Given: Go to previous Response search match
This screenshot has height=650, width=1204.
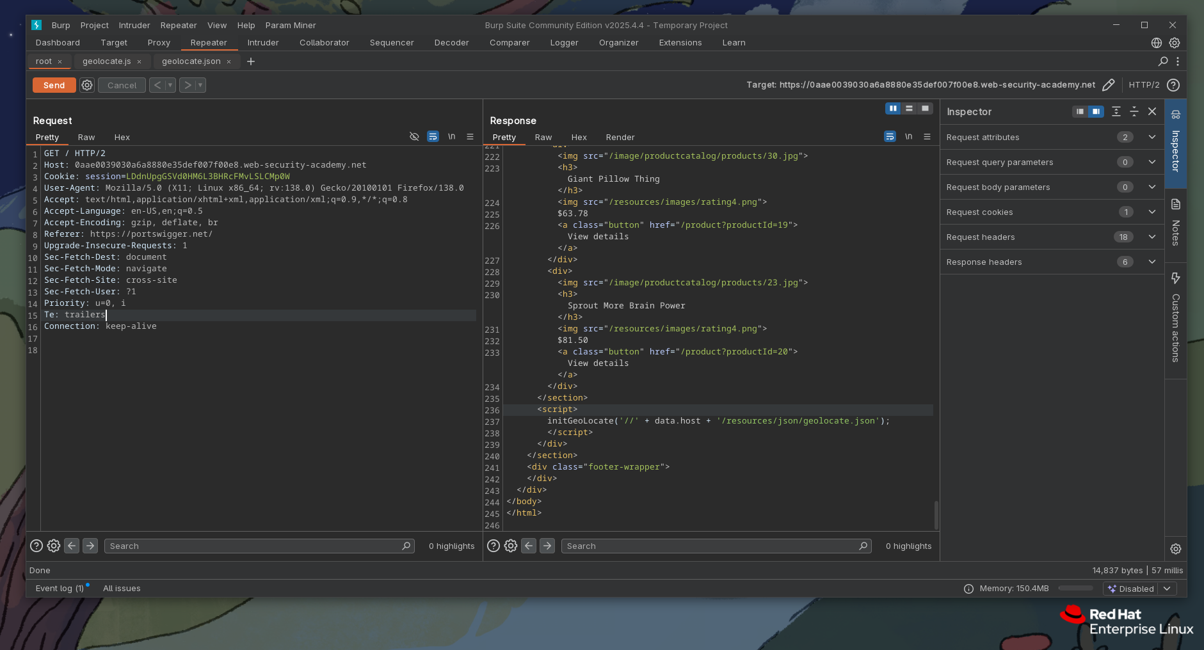Looking at the screenshot, I should point(529,546).
